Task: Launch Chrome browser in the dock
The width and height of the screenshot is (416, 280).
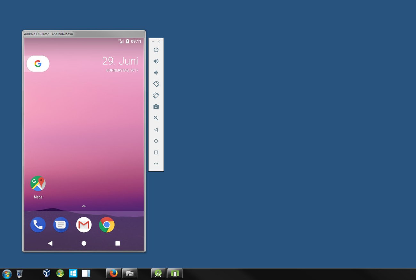Action: (x=107, y=225)
